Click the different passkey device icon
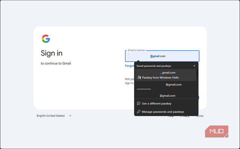This screenshot has width=240, height=149. (x=139, y=104)
